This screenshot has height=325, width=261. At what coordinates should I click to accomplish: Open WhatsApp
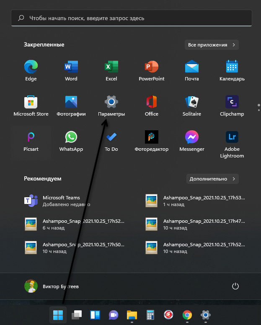[71, 141]
